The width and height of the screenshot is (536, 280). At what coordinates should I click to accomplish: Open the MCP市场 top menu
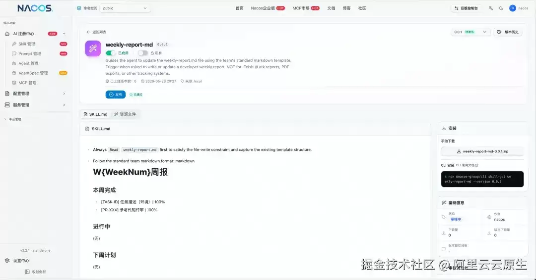pyautogui.click(x=306, y=8)
